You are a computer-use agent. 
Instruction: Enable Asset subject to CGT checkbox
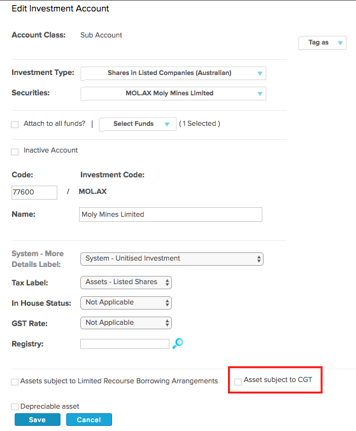tap(238, 381)
